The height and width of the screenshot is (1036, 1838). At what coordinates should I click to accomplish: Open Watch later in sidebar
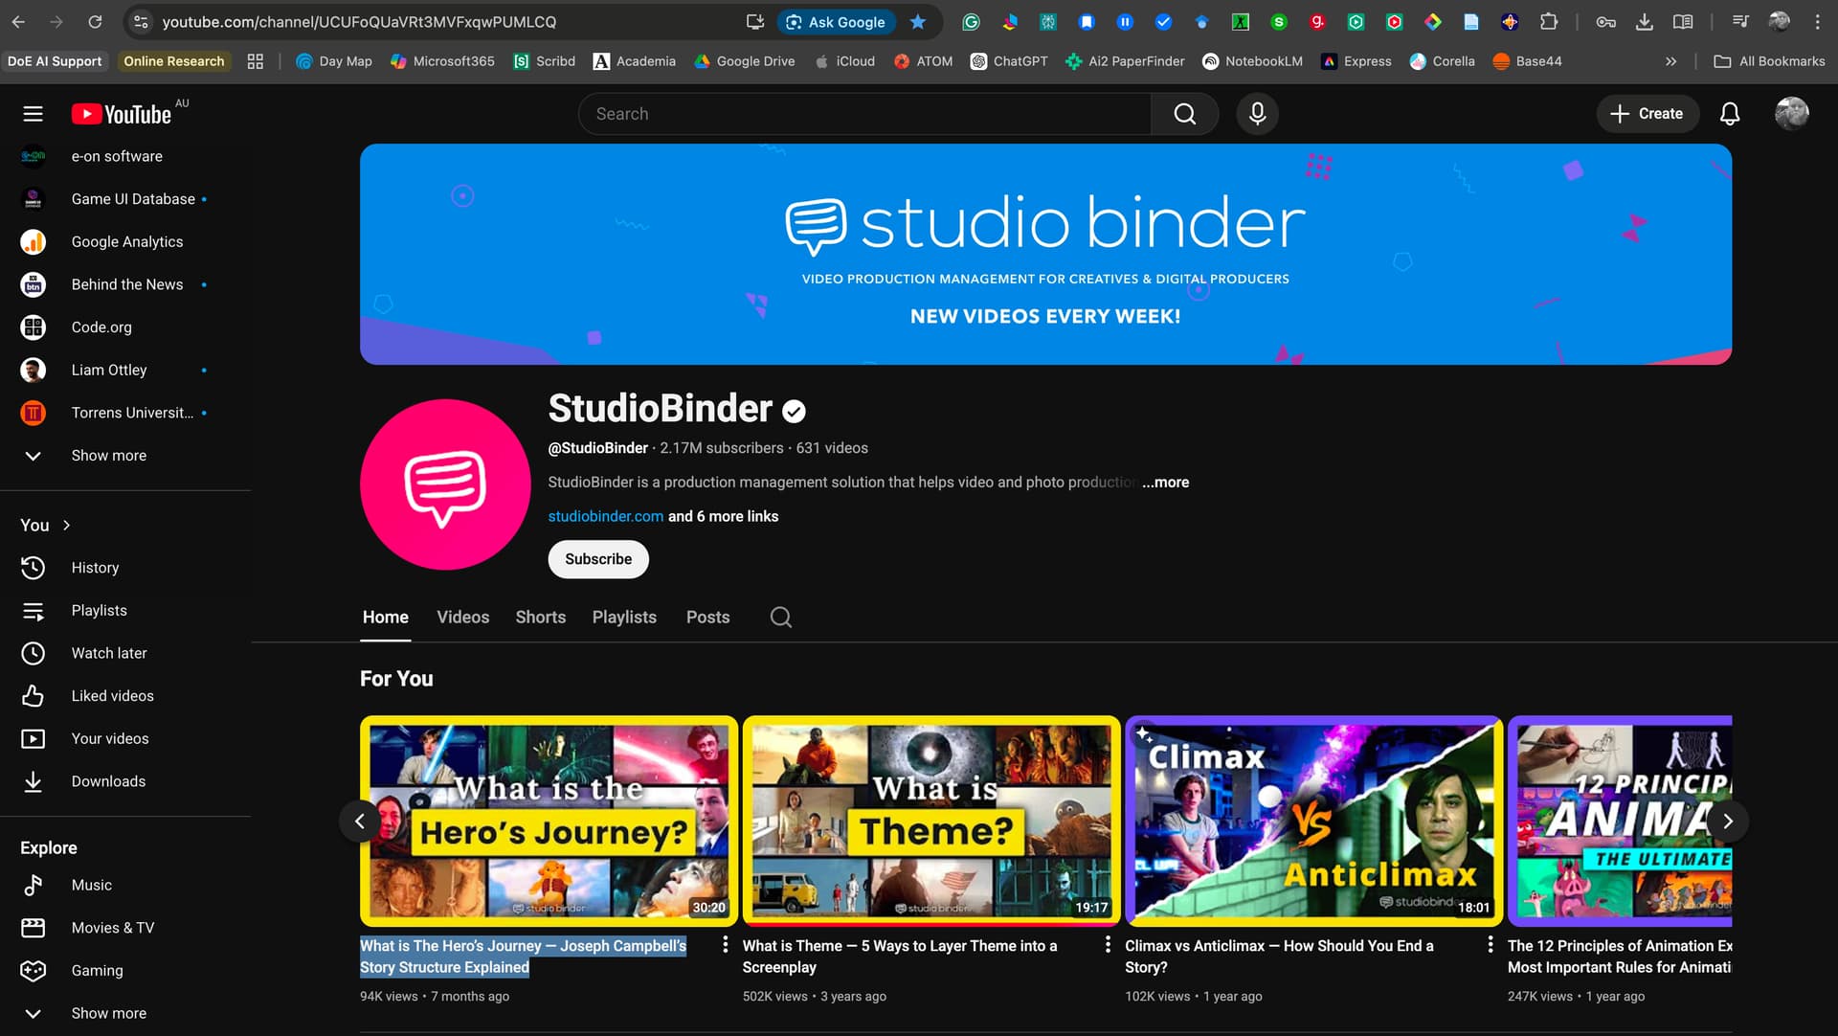108,653
